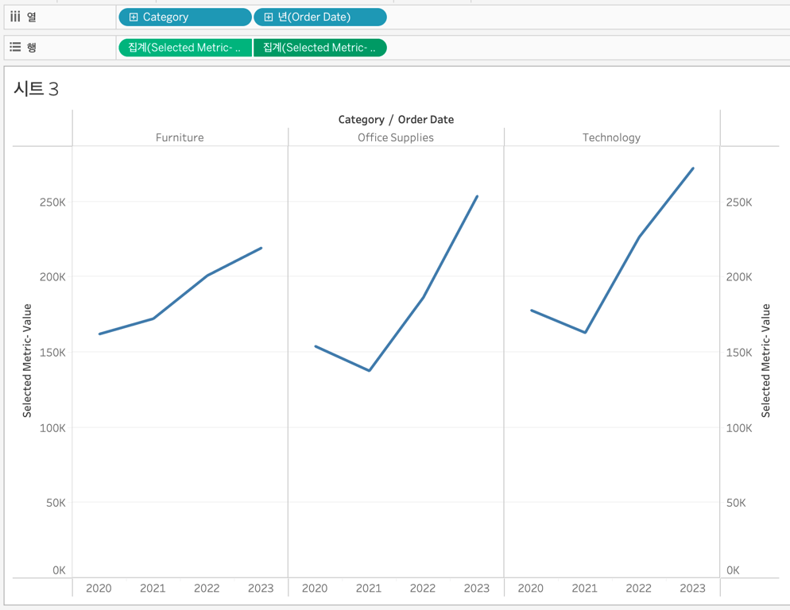Select second 집계(Selected Metric) pill on Rows
790x610 pixels.
point(320,48)
